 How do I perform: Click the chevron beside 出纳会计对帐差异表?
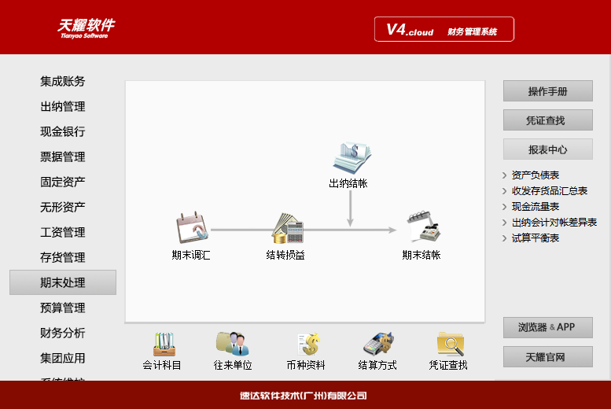coord(505,223)
